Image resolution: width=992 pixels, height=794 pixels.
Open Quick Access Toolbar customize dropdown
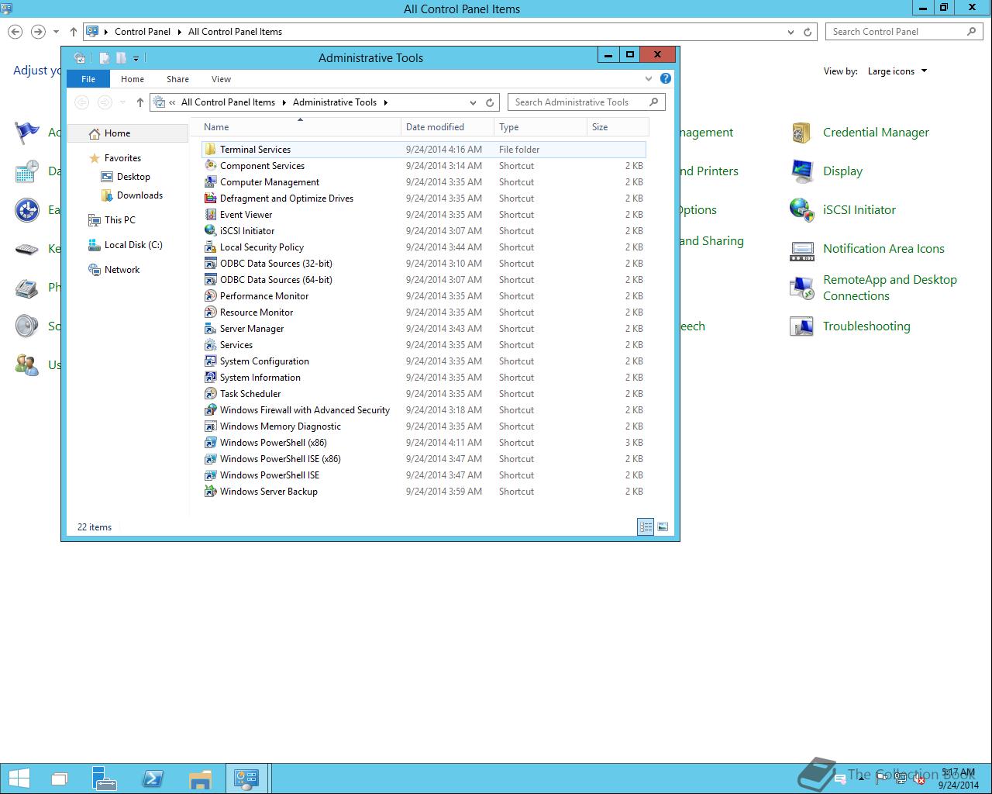click(x=136, y=58)
